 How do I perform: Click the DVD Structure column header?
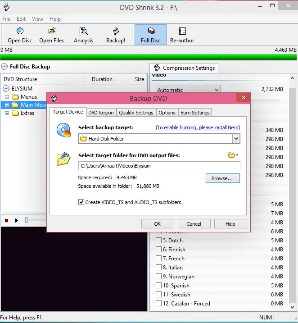pyautogui.click(x=42, y=79)
